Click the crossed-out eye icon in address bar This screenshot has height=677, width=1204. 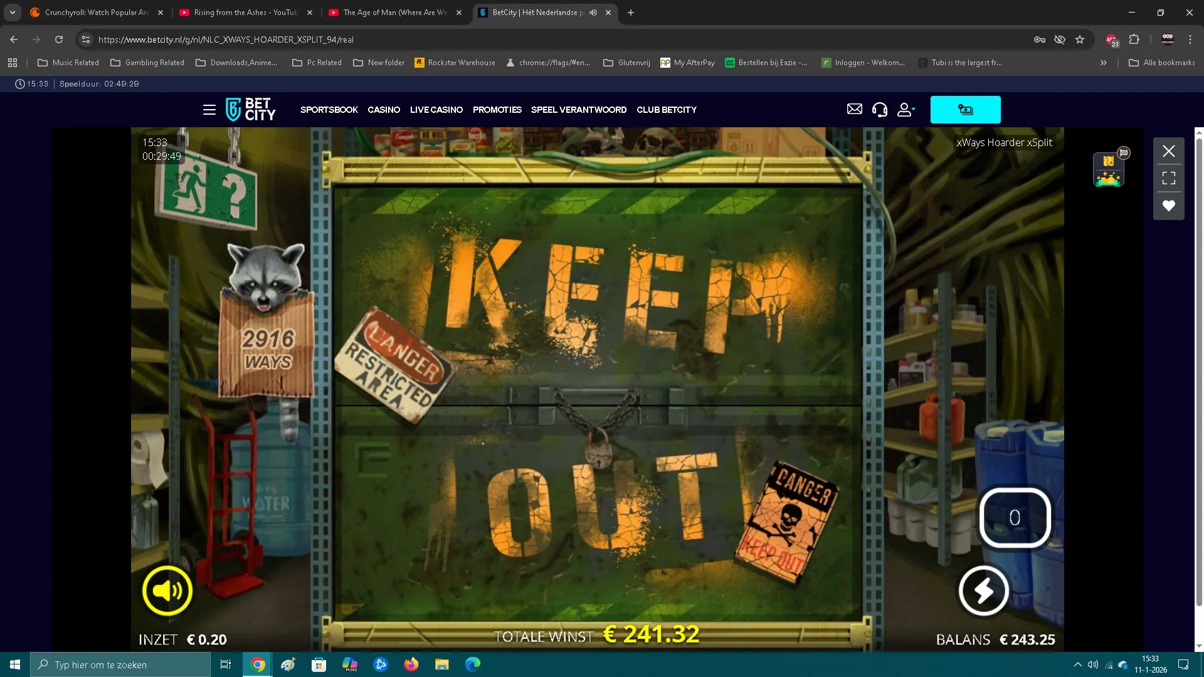(x=1060, y=39)
